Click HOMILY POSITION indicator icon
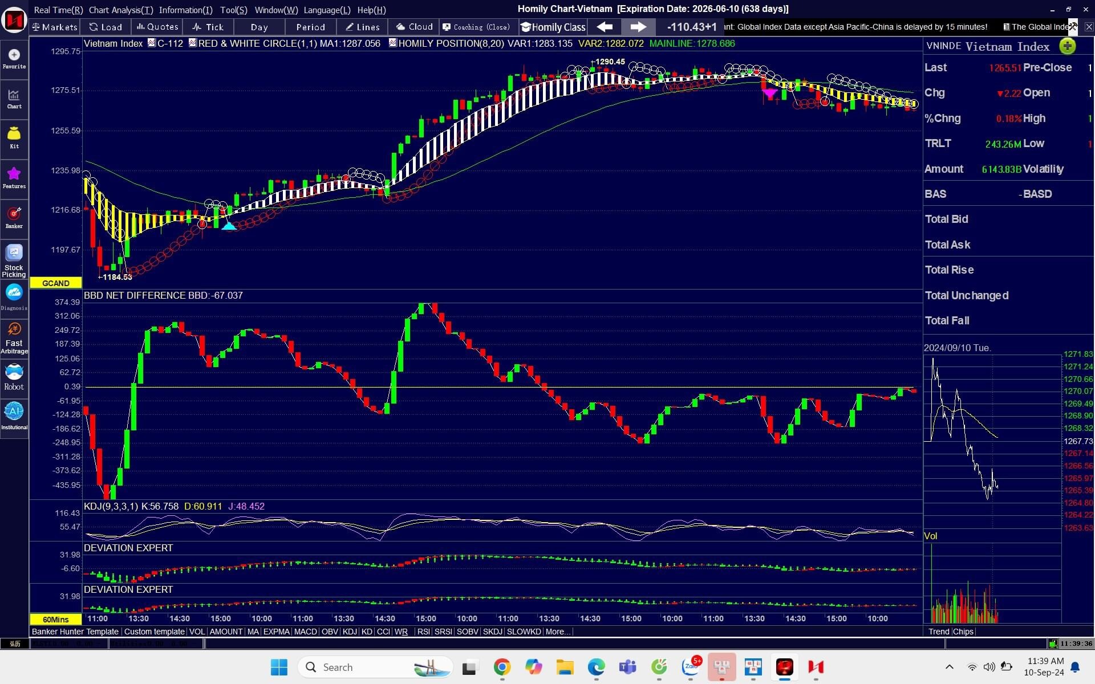Image resolution: width=1095 pixels, height=684 pixels. [x=392, y=43]
